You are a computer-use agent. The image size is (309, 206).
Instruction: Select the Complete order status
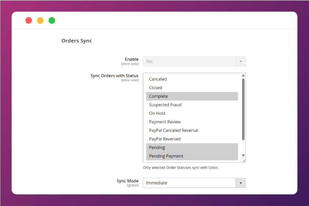coord(192,96)
